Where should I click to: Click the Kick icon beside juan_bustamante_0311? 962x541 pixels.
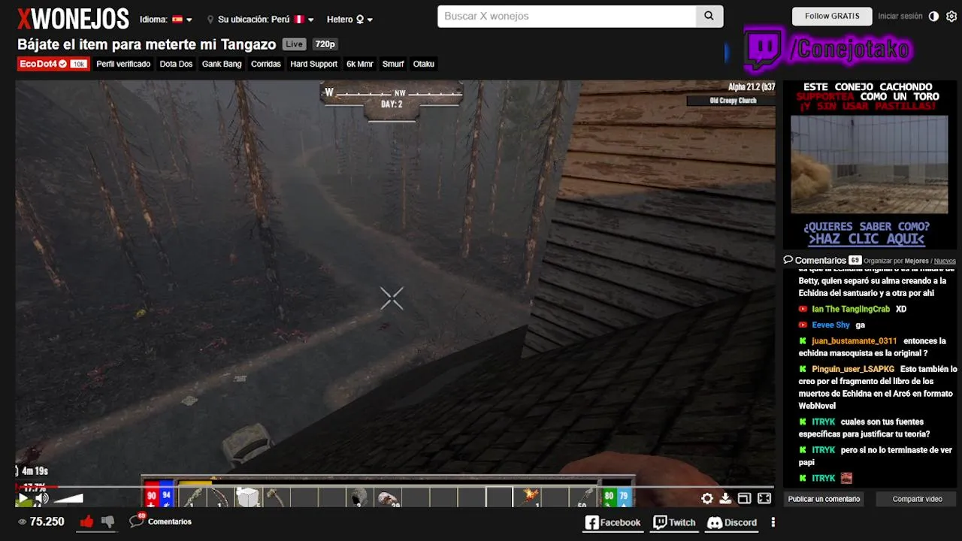(x=803, y=340)
